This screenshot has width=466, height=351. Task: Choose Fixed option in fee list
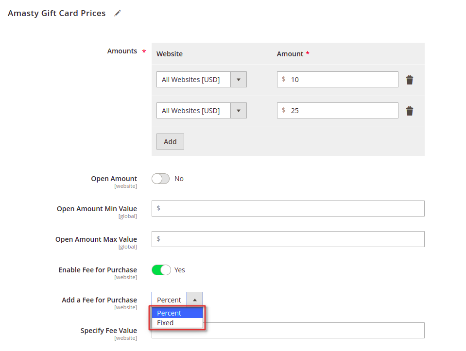(x=177, y=323)
